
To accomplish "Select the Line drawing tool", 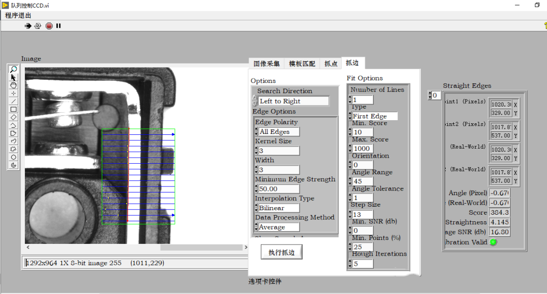I will (x=13, y=101).
